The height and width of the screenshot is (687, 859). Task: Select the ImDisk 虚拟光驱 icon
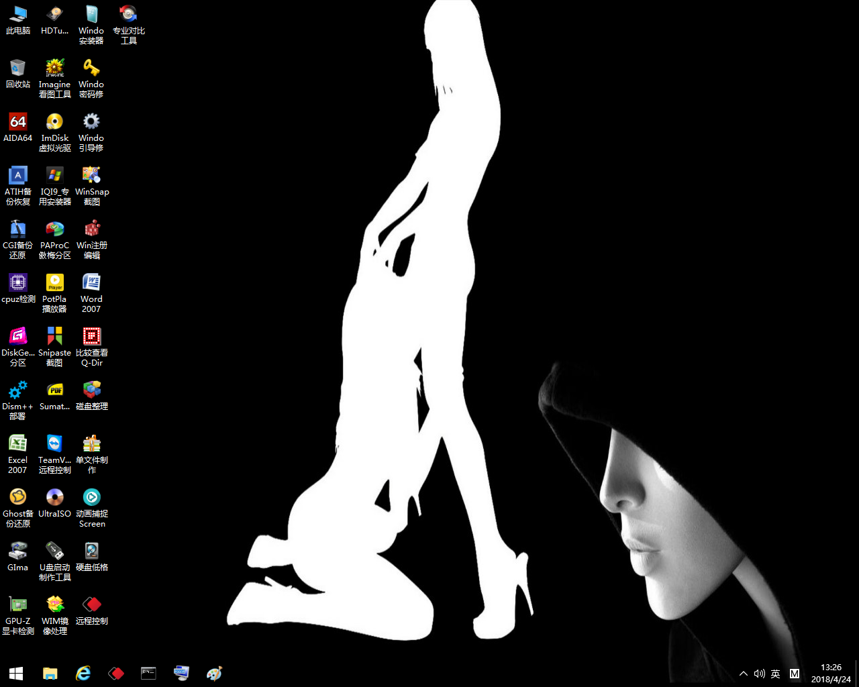click(x=54, y=132)
